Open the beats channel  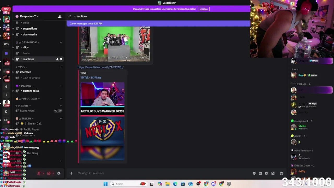point(39,53)
